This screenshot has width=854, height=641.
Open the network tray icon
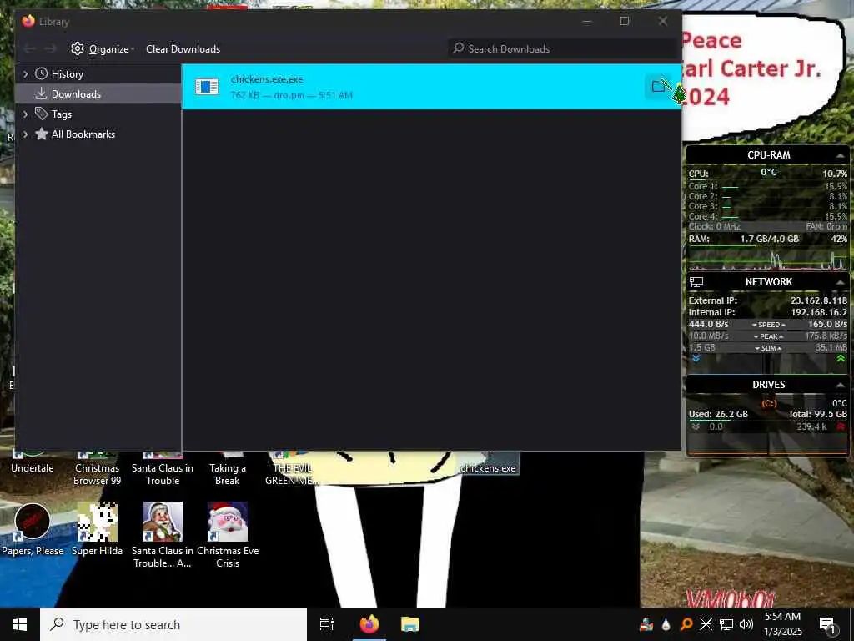[726, 624]
